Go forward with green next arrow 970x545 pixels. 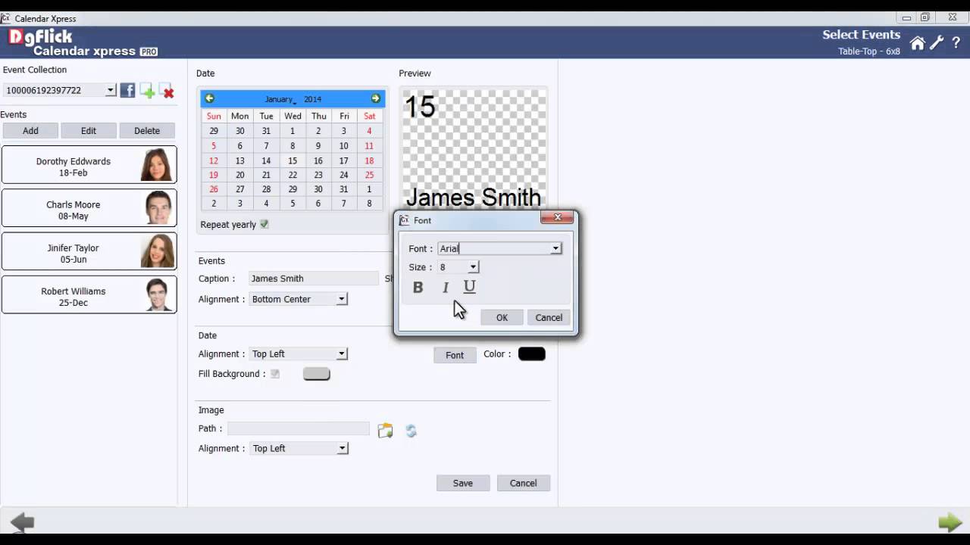[950, 522]
